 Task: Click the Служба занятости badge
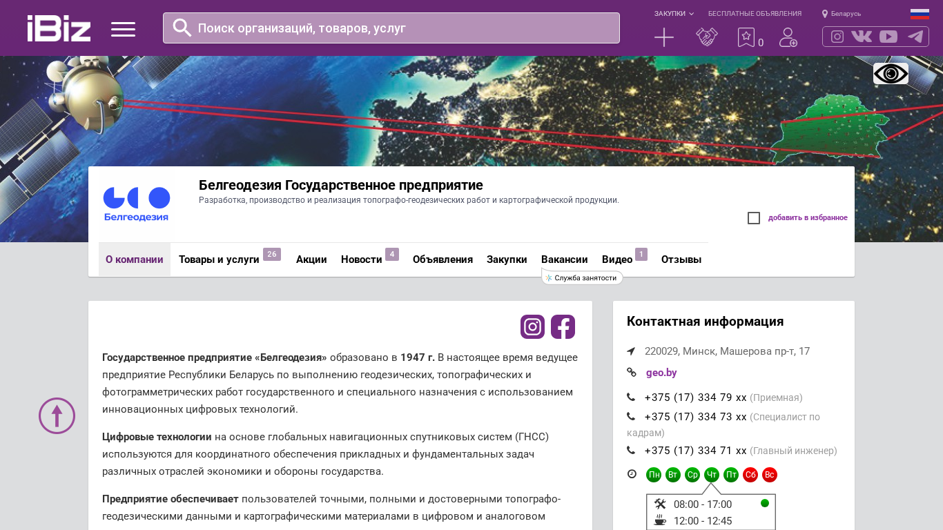(x=582, y=277)
